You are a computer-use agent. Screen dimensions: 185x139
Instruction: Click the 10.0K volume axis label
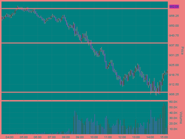click(173, 129)
